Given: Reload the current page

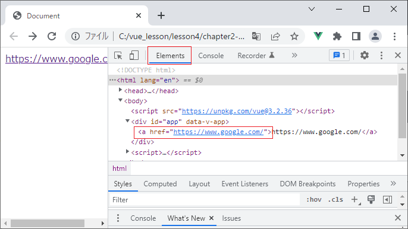Looking at the screenshot, I should [x=52, y=36].
